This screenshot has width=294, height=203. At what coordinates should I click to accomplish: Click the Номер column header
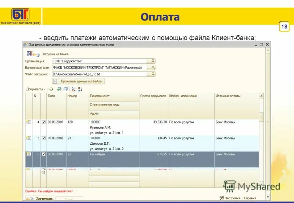78,106
